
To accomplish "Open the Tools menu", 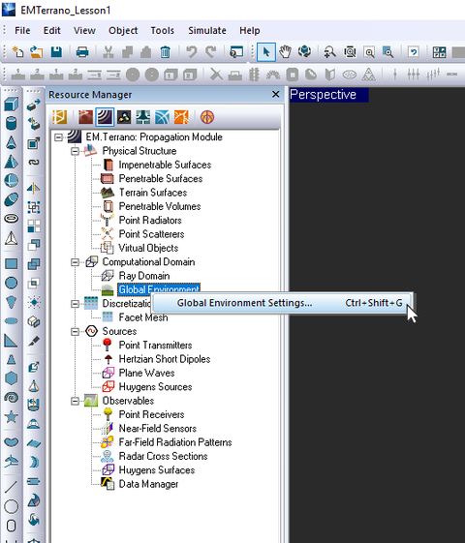I will click(162, 30).
